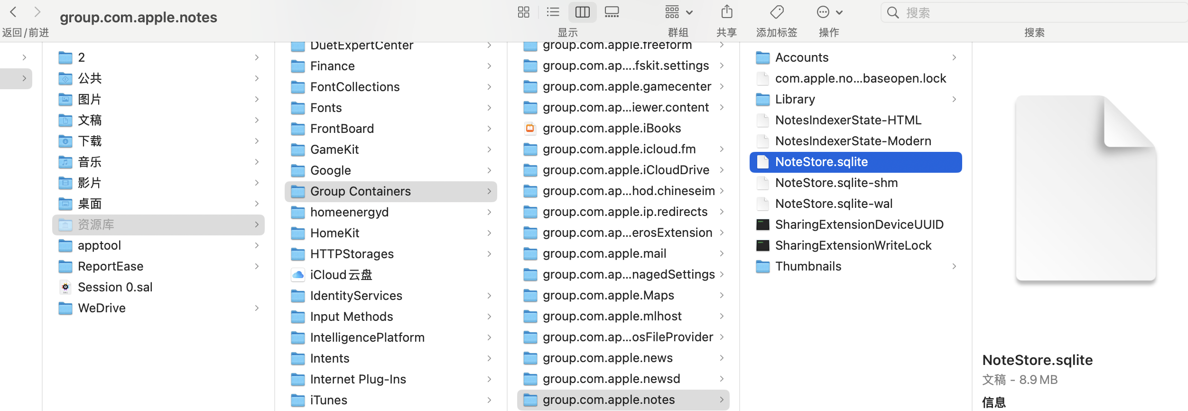Click the group.com.apple.iBooks app icon
1188x411 pixels.
tap(530, 128)
